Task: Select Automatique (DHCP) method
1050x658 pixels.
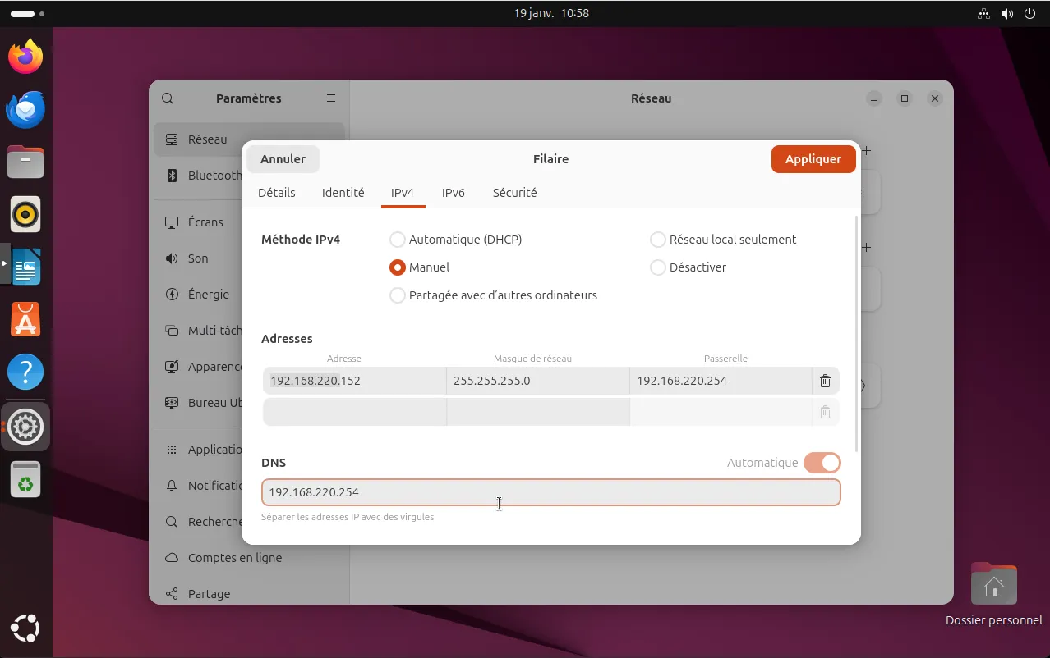Action: tap(398, 240)
